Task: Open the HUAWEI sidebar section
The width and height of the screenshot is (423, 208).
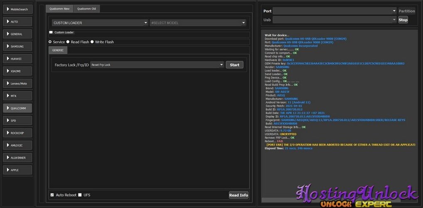Action: (17, 59)
